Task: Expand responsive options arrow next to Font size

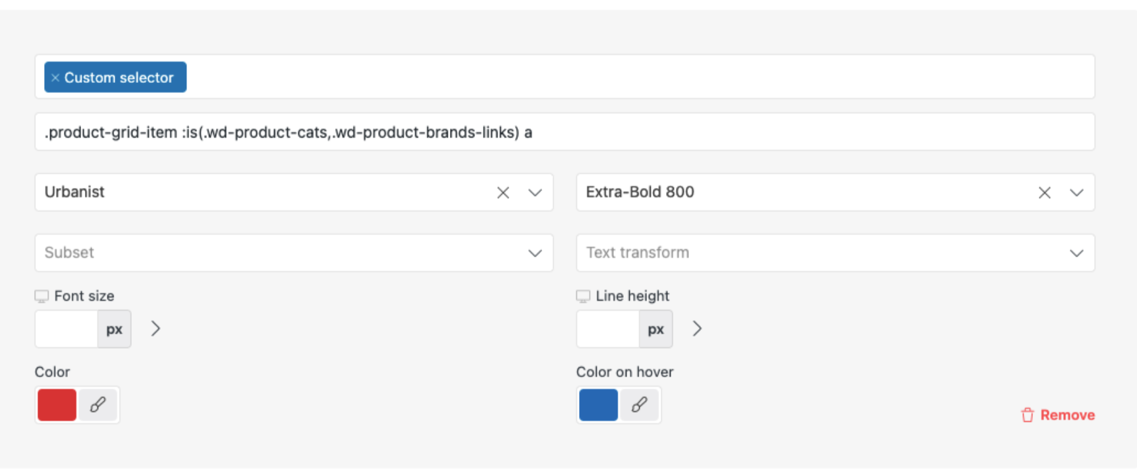Action: (155, 328)
